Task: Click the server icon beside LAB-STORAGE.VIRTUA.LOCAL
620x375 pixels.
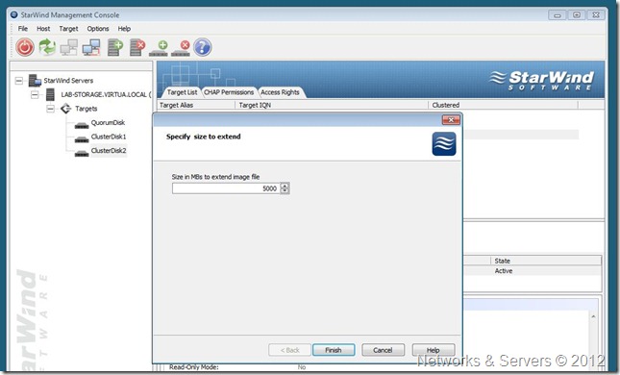Action: pyautogui.click(x=50, y=94)
